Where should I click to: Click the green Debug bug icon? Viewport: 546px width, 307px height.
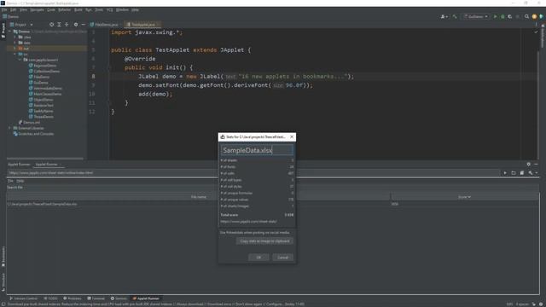[x=502, y=16]
